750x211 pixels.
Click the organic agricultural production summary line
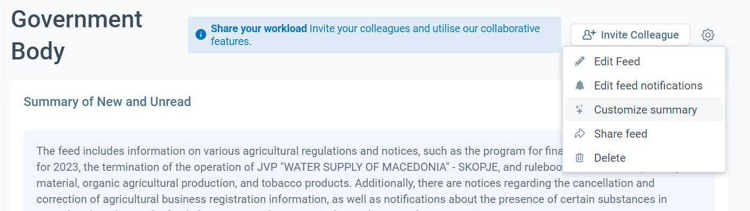pos(146,183)
